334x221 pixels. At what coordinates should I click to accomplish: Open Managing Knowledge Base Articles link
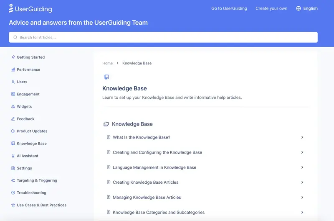click(147, 197)
